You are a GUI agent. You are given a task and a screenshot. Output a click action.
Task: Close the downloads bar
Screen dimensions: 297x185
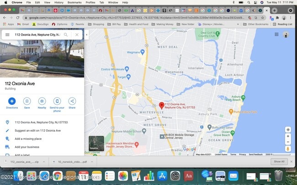tap(292, 162)
